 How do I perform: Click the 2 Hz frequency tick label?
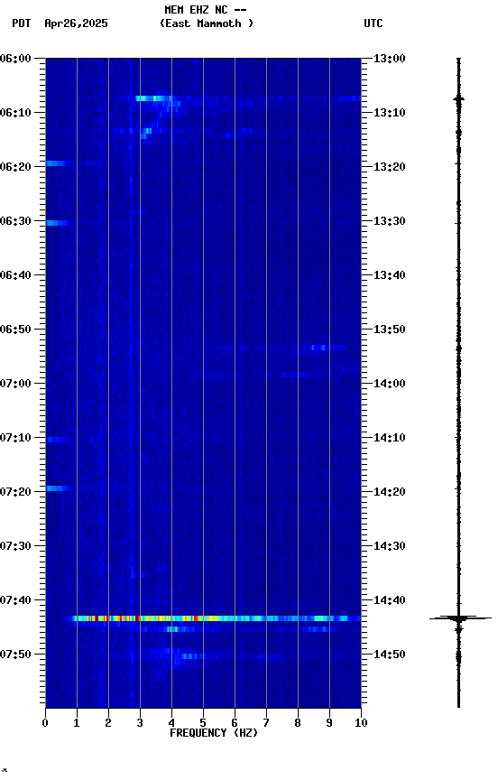pyautogui.click(x=108, y=723)
